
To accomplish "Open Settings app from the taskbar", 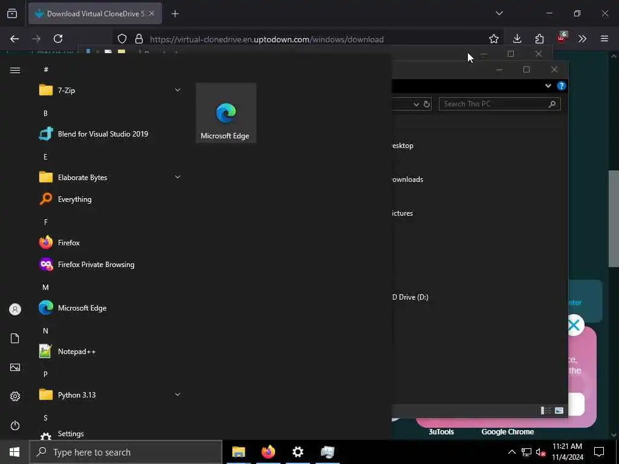I will click(x=297, y=452).
